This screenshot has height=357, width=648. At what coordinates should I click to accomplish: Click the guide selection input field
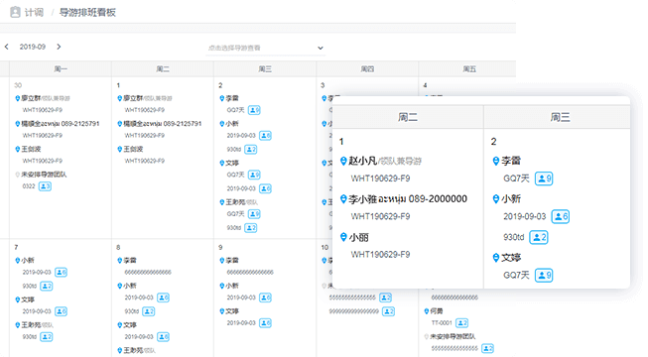[x=265, y=48]
